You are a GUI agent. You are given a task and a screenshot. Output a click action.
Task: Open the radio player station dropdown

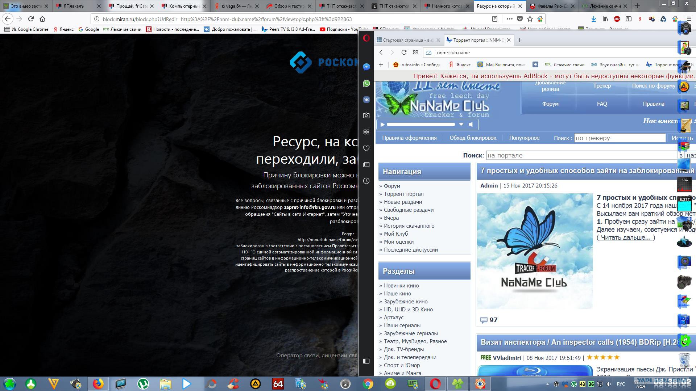click(x=461, y=124)
